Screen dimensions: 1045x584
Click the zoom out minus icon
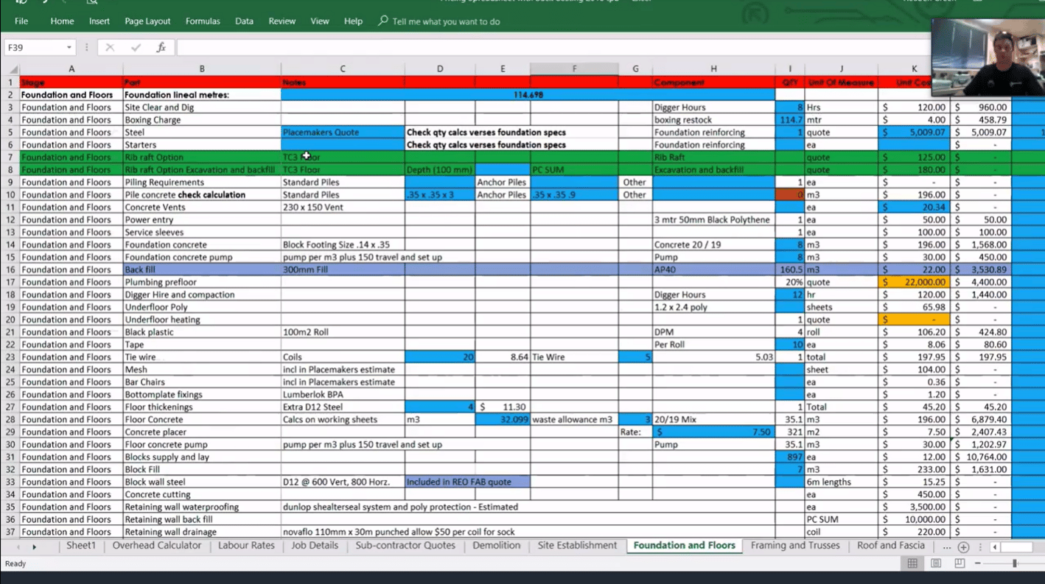coord(979,563)
